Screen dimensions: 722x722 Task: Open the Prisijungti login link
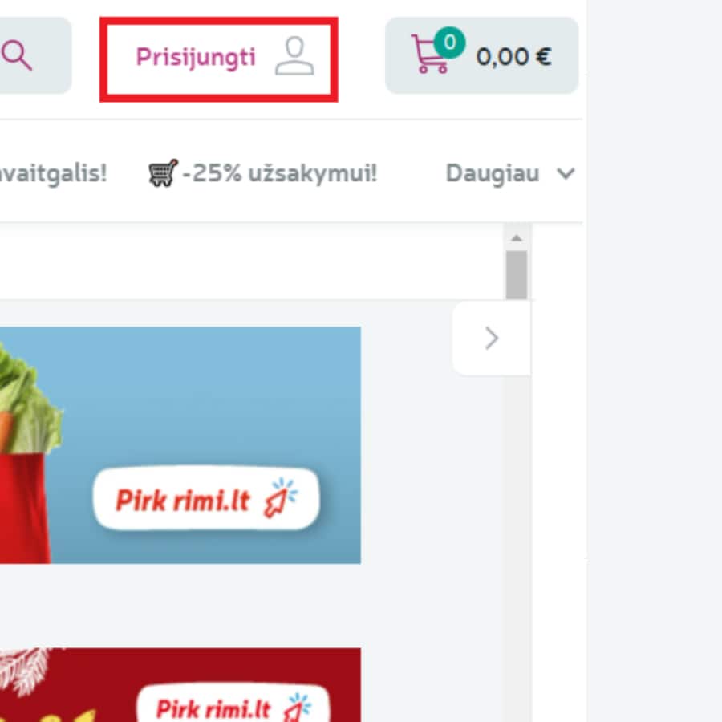(x=196, y=58)
